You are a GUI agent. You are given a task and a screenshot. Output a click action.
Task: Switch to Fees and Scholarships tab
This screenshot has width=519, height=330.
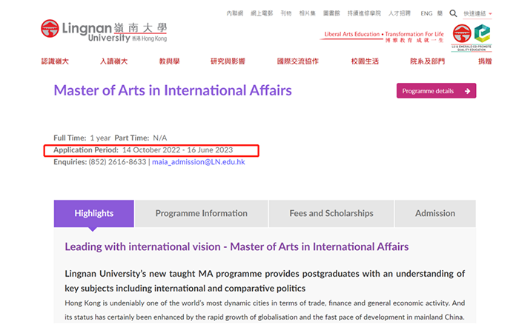coord(331,213)
